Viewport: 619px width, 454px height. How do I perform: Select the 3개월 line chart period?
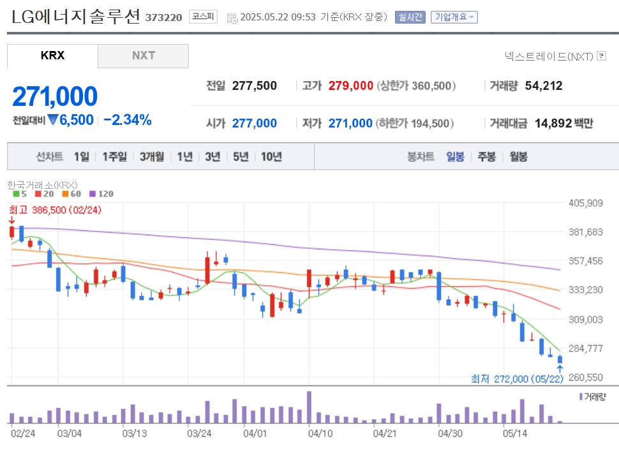coord(152,157)
